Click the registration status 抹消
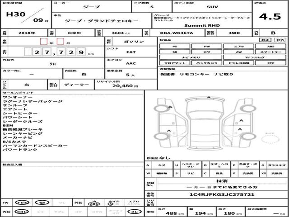Screen dimensions: 289x217 click(222, 181)
